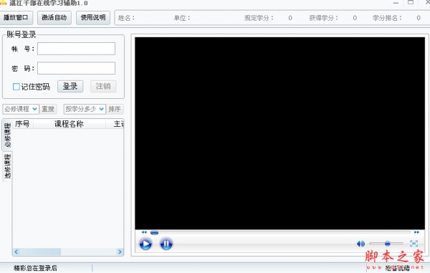The image size is (430, 273).
Task: Open the 按学分多少 sort dropdown
Action: tap(85, 109)
